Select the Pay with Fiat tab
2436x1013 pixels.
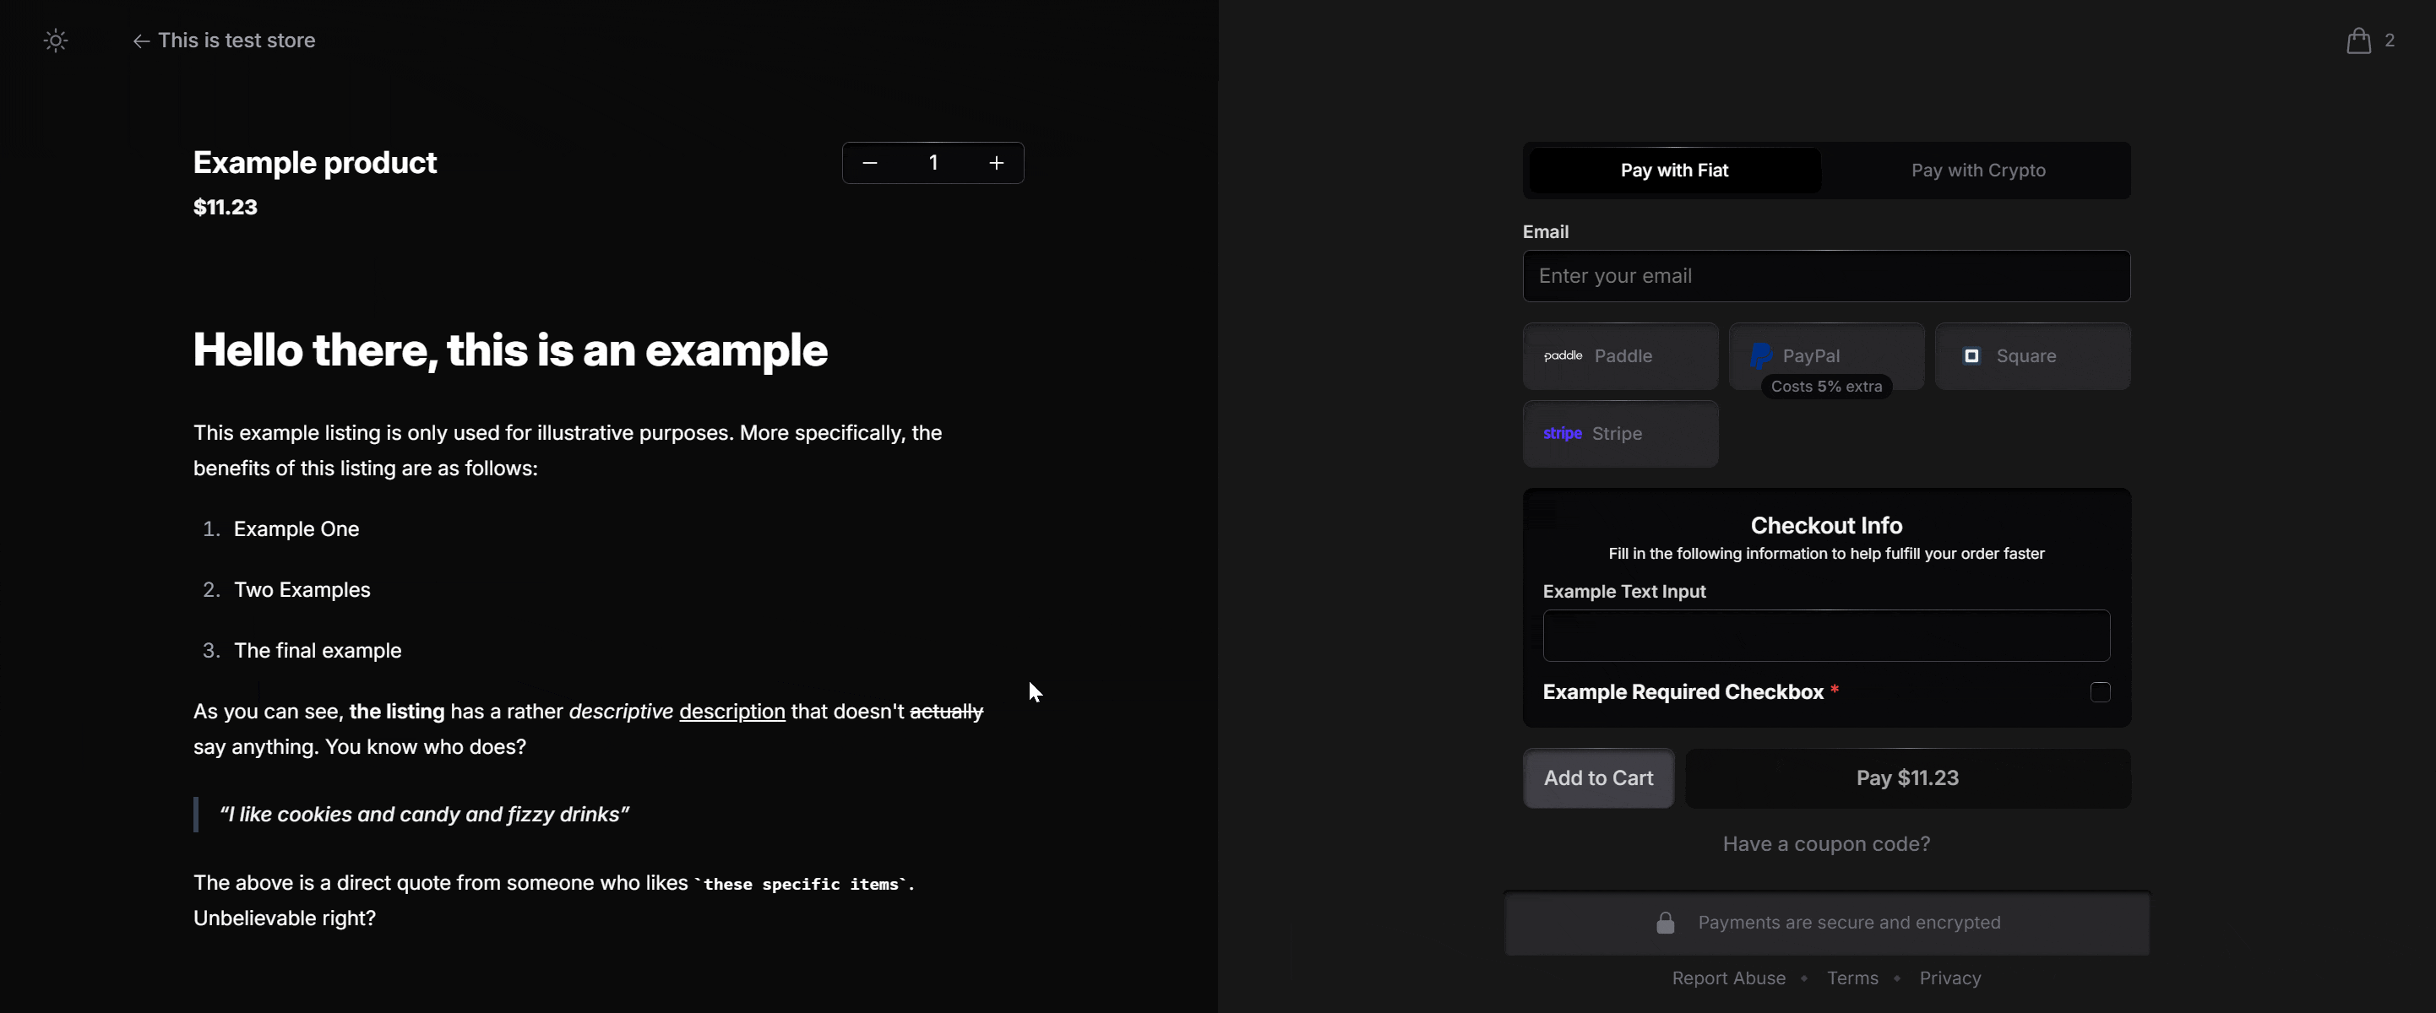point(1674,170)
